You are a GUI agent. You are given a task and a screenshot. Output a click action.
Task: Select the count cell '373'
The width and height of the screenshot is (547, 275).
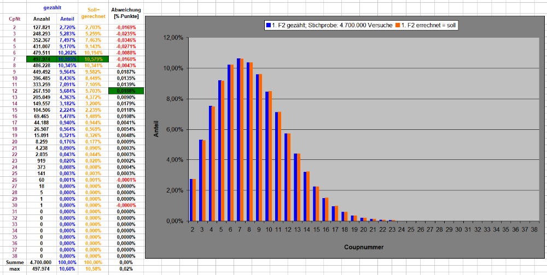[42, 167]
